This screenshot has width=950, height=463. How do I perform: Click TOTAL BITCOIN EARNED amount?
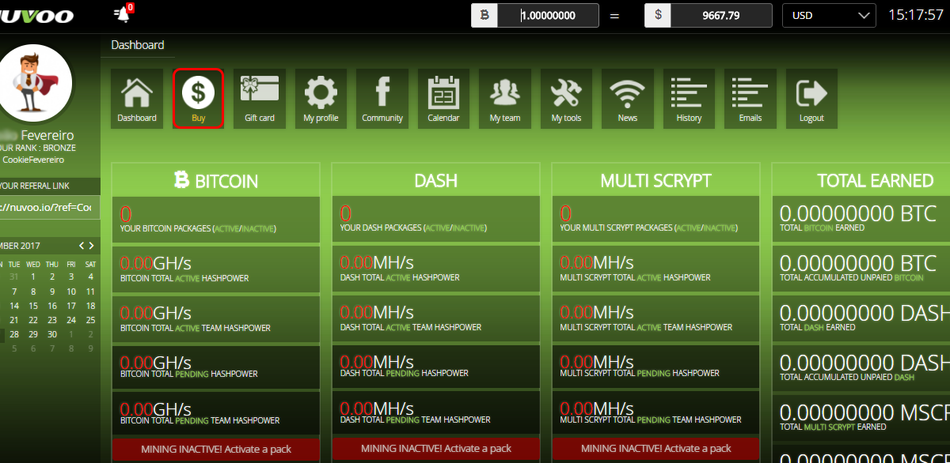(x=858, y=213)
